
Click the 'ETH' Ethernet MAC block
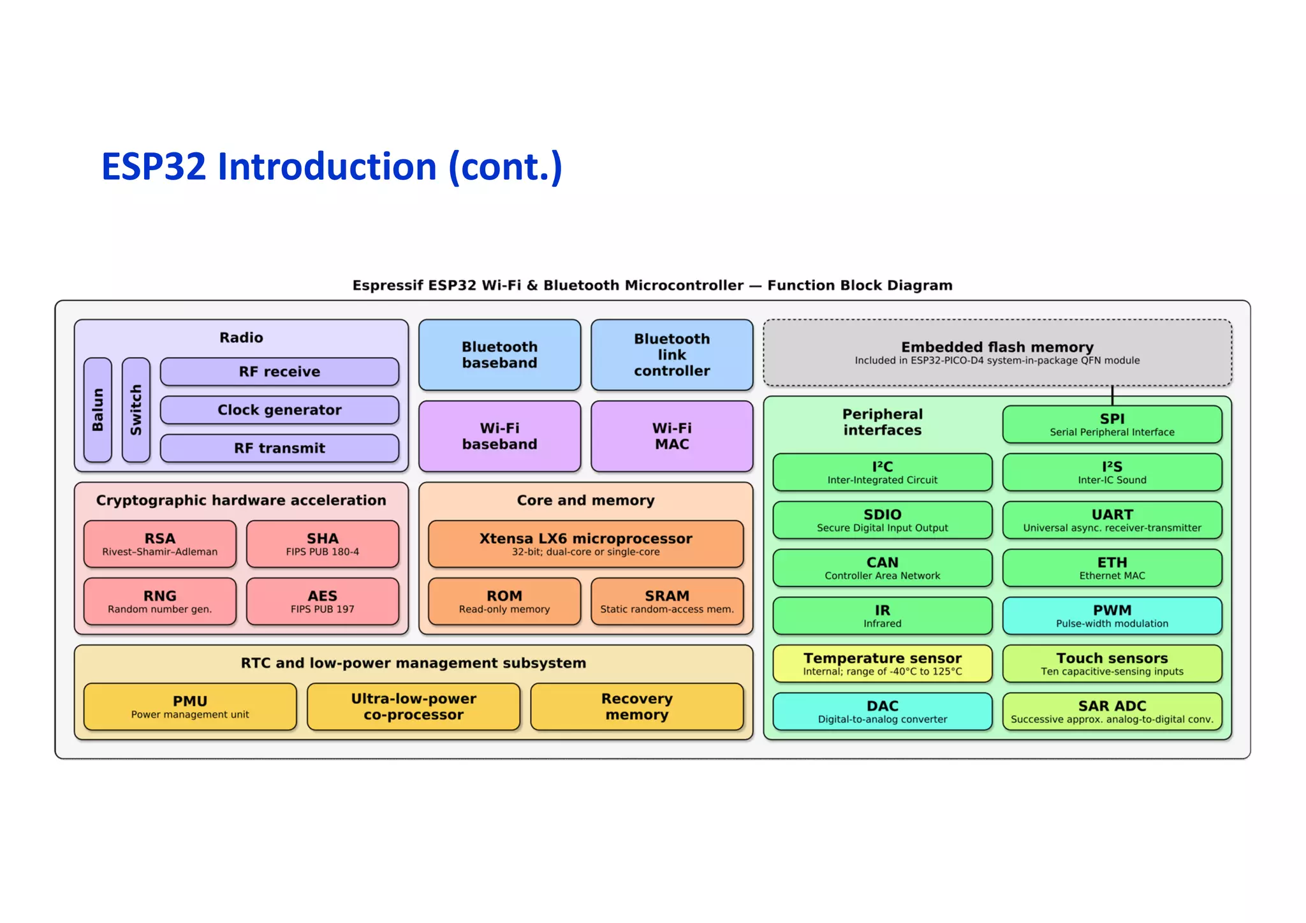[1112, 568]
